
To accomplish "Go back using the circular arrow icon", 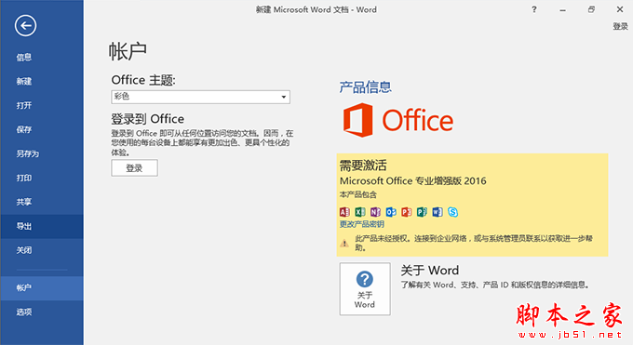I will point(25,26).
